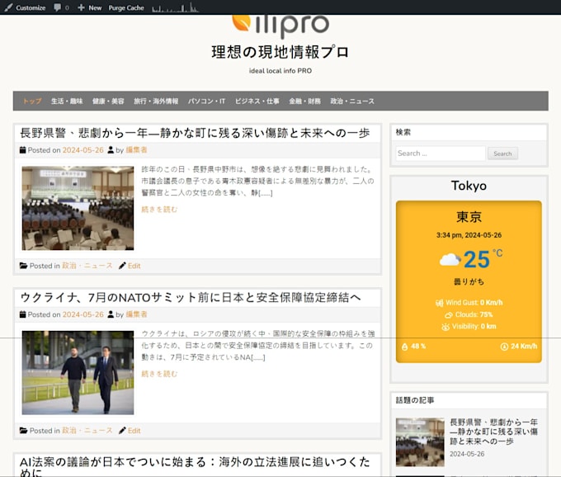This screenshot has height=477, width=561.
Task: Open the two men walking thumbnail
Action: (x=78, y=372)
